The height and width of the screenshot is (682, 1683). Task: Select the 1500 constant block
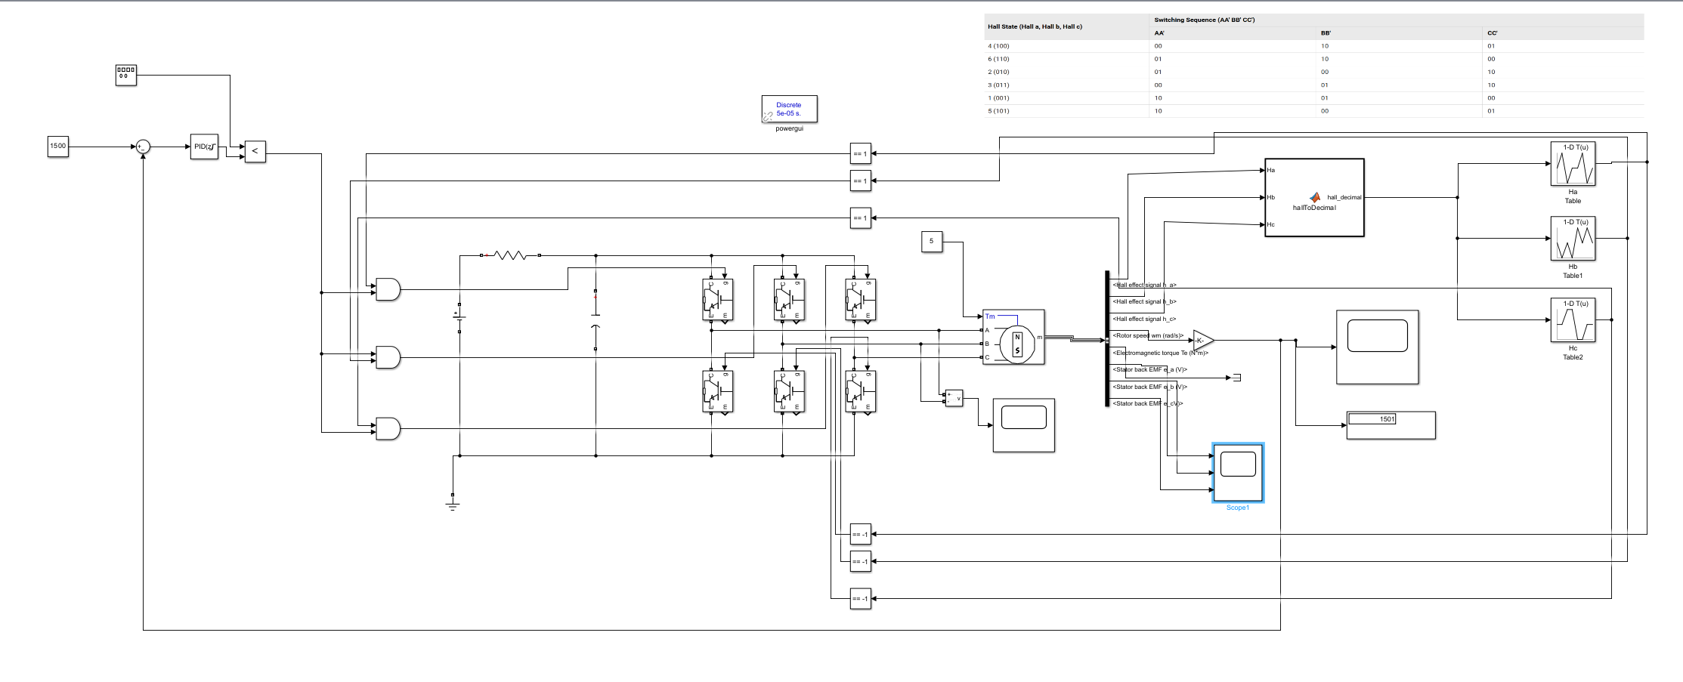pos(58,146)
